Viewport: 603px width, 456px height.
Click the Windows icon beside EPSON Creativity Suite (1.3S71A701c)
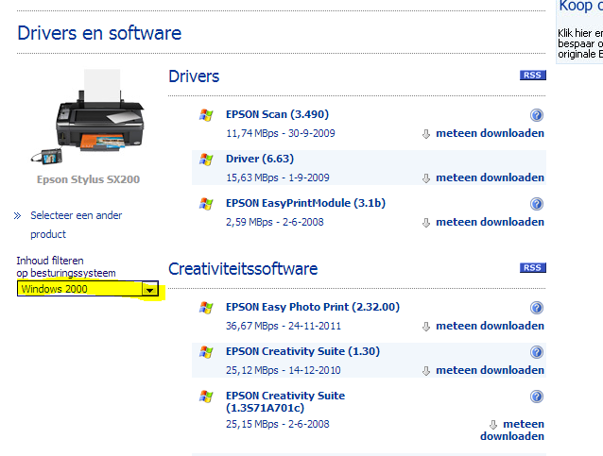click(206, 397)
